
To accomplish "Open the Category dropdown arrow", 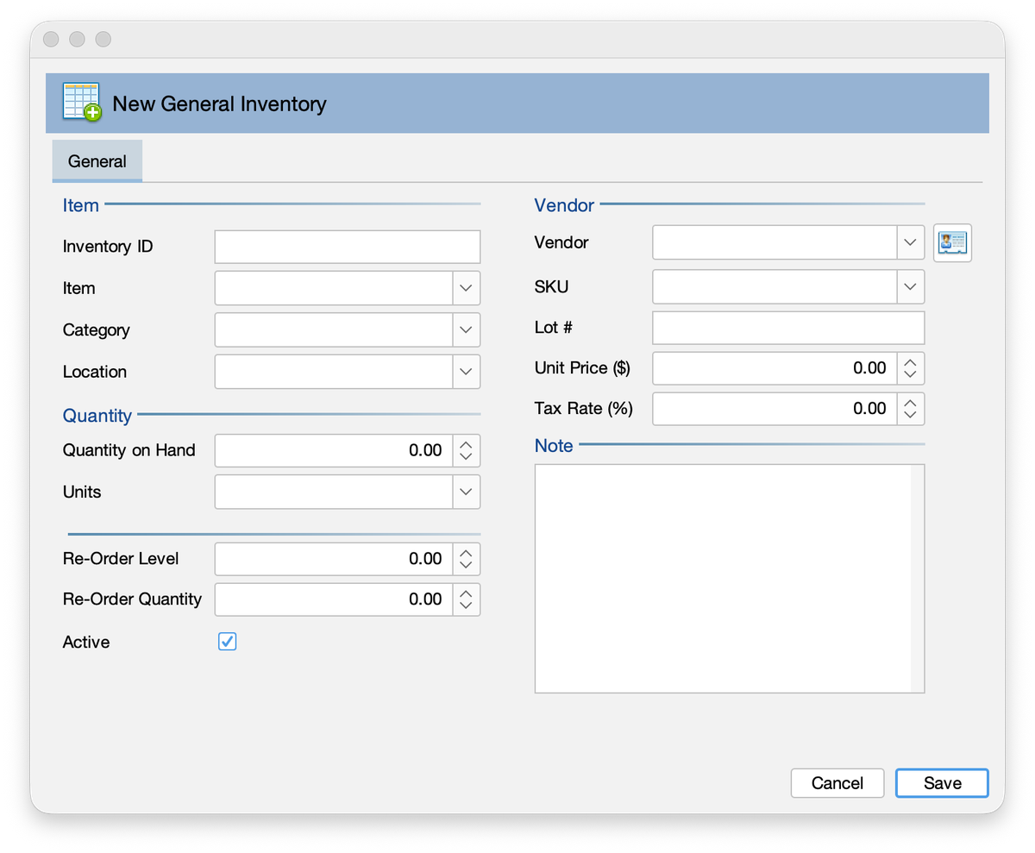I will tap(466, 329).
